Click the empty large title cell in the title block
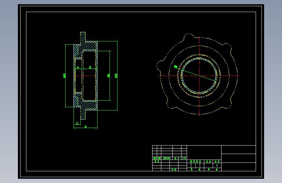Screen dimensions: 282x183 tap(204, 152)
